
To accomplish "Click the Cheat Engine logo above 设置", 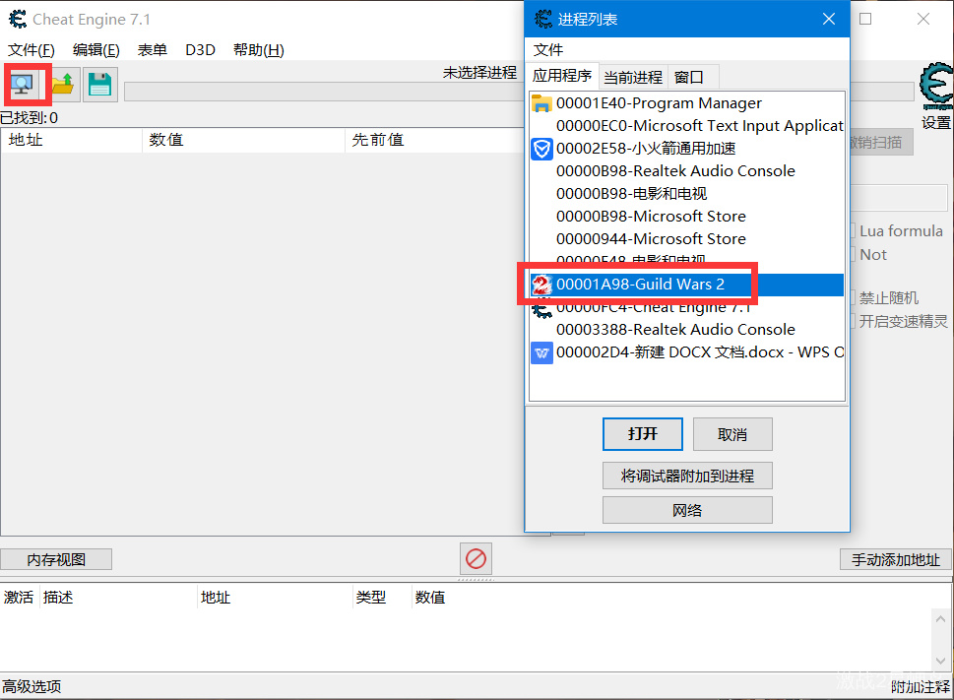I will coord(935,86).
